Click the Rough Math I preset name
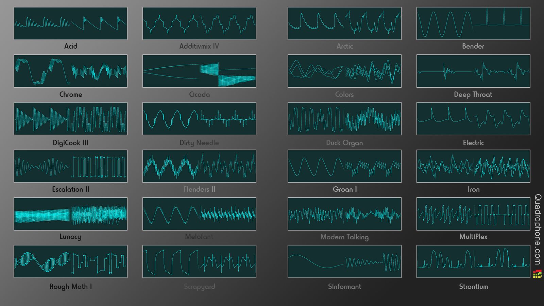Image resolution: width=544 pixels, height=306 pixels. [x=70, y=287]
